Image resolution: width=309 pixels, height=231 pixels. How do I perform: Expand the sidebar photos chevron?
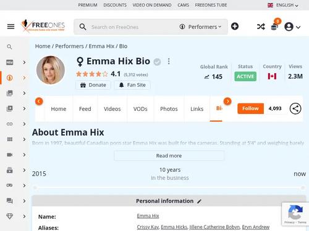tap(24, 93)
